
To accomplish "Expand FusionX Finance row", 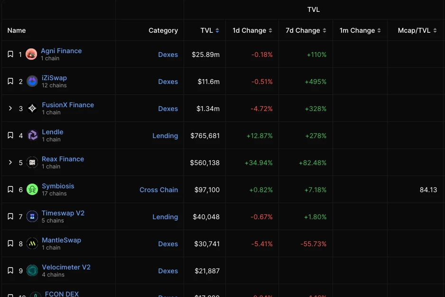I will [x=10, y=108].
